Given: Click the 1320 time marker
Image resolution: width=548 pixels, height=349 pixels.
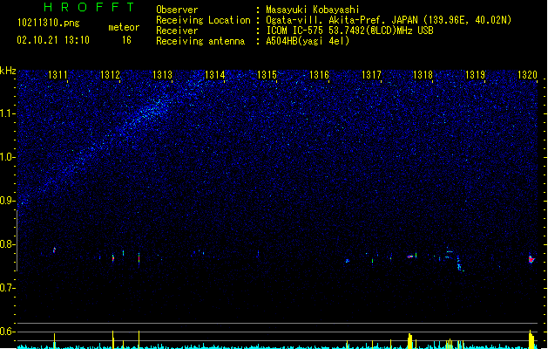Looking at the screenshot, I should (x=527, y=75).
